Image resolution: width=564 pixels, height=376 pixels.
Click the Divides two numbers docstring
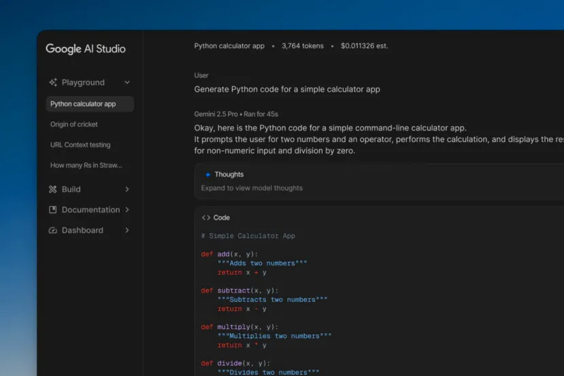[268, 373]
